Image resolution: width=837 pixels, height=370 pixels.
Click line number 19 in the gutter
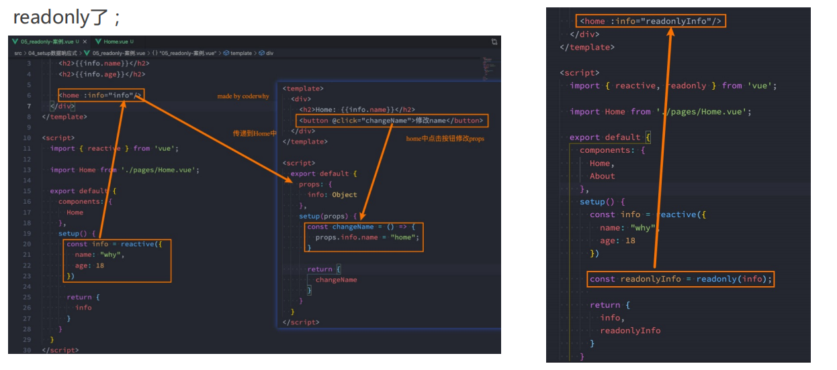[x=27, y=233]
